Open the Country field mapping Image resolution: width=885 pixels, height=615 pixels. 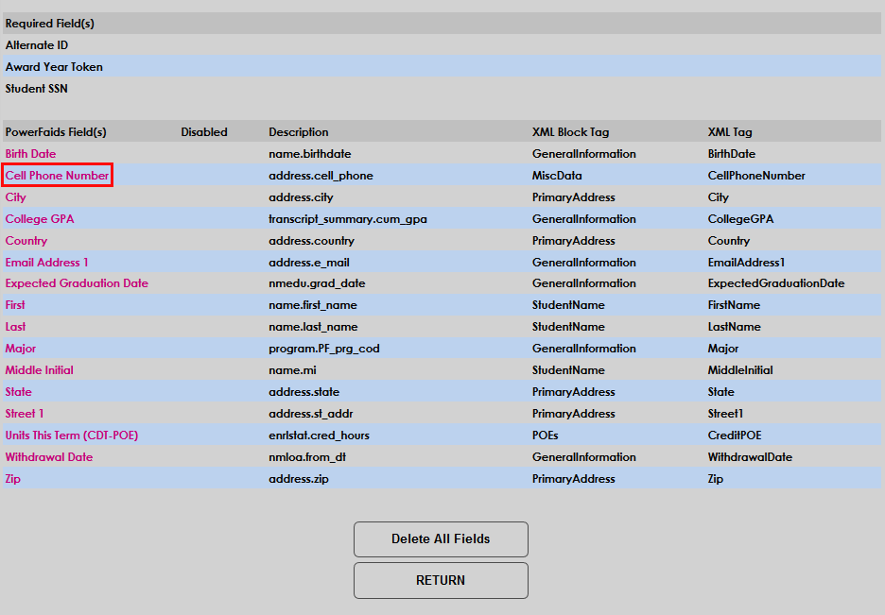26,240
